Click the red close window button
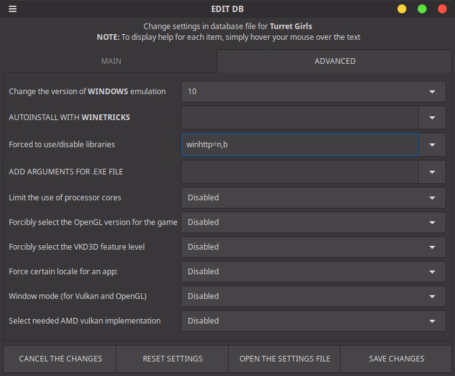455x376 pixels. pyautogui.click(x=442, y=9)
